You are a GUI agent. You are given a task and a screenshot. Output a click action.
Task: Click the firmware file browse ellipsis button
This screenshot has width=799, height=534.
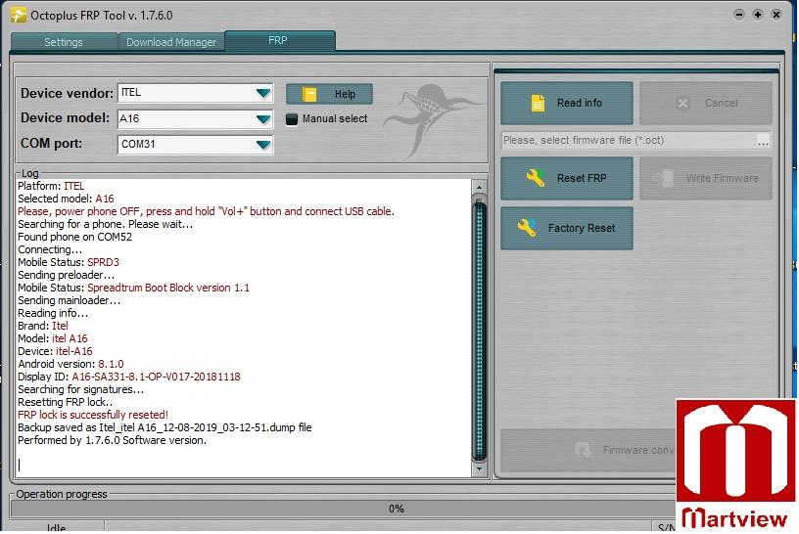coord(763,141)
